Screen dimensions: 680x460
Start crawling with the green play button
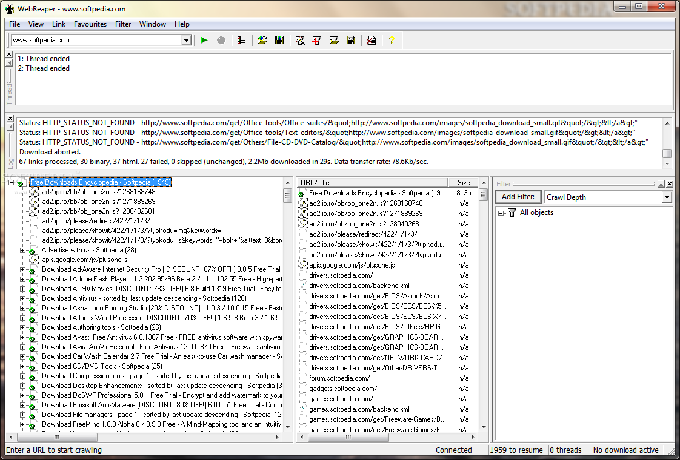pos(204,41)
